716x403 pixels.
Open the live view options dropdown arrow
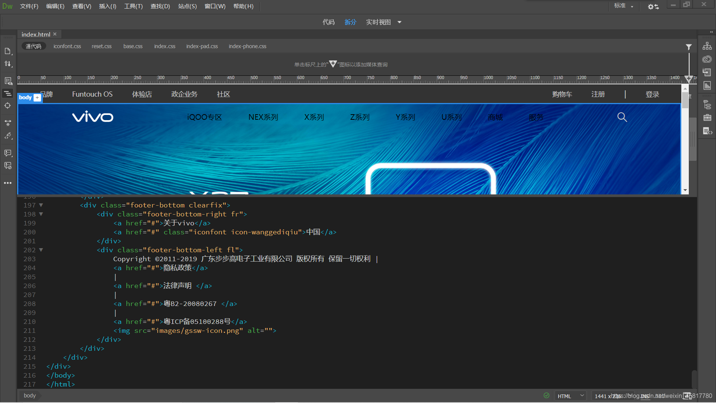pos(399,22)
